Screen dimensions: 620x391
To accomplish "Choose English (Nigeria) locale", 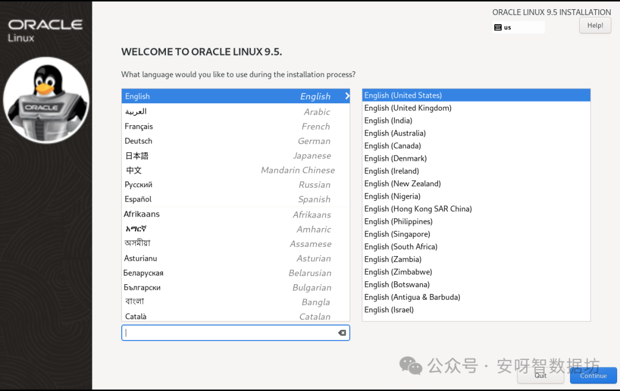I will [x=476, y=196].
